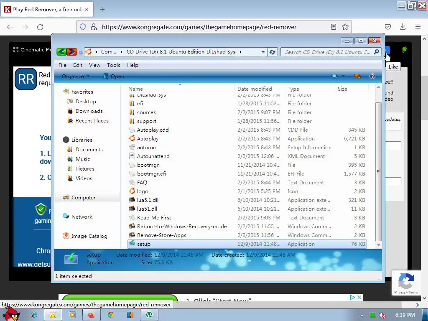428x321 pixels.
Task: Open the Help menu
Action: pos(132,65)
